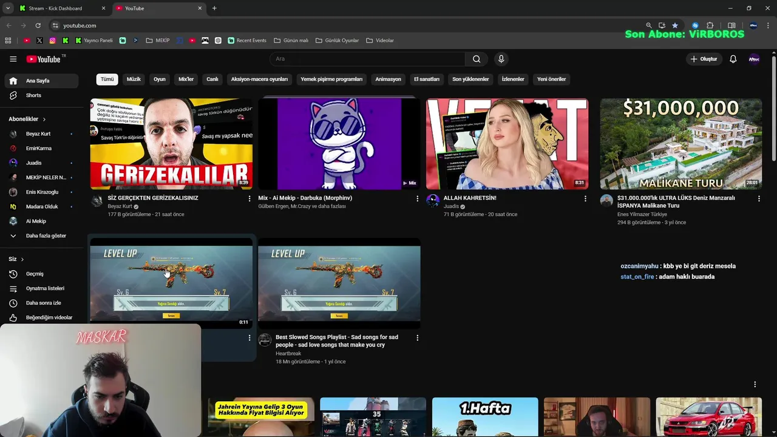Image resolution: width=777 pixels, height=437 pixels.
Task: Open options menu for Best Slowed Songs Playlist
Action: tap(417, 337)
